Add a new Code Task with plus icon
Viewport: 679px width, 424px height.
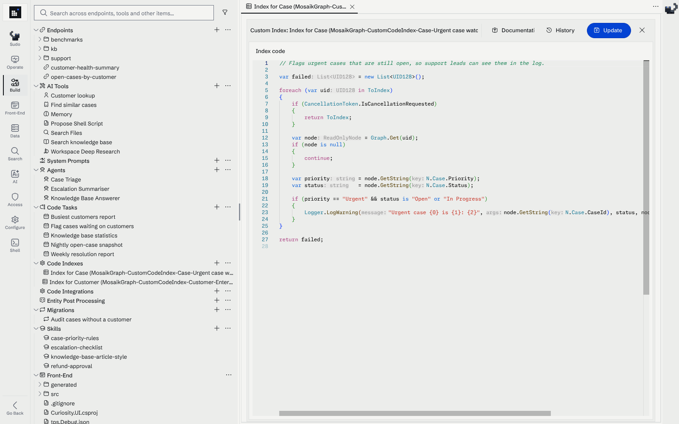click(217, 207)
